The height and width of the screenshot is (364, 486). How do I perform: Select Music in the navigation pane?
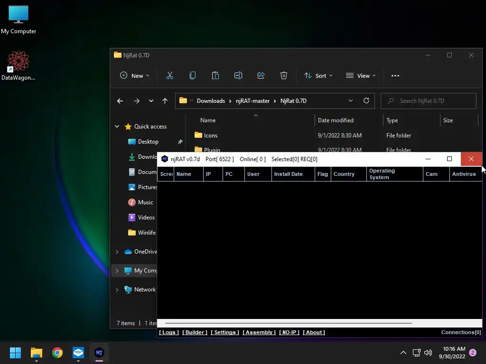[140, 202]
